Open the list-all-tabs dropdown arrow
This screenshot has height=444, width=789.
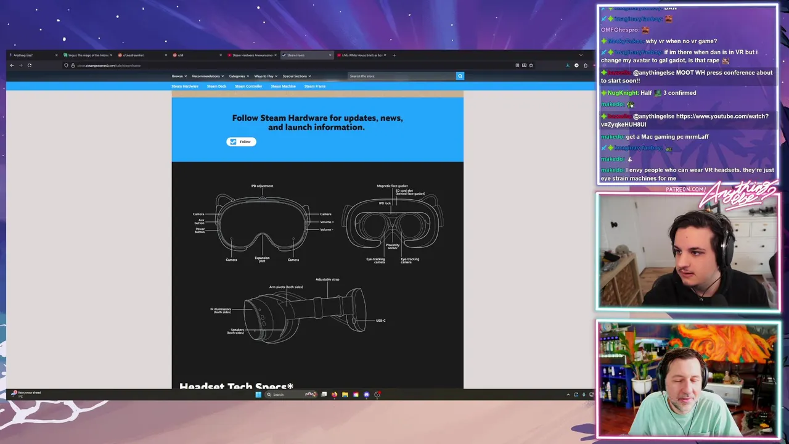[581, 55]
